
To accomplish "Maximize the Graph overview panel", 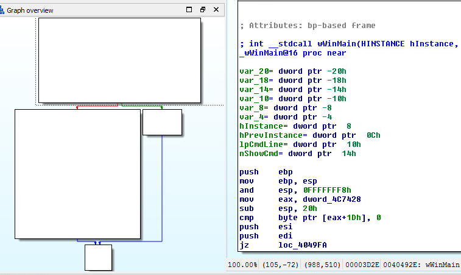I will click(x=190, y=10).
